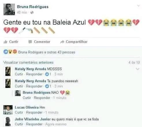The width and height of the screenshot is (142, 127).
Task: Click Bruna Rodrigues's post profile picture
Action: (x=9, y=9)
